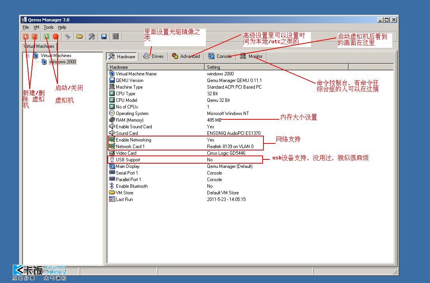Select the VM Store label
430x283 pixels.
pyautogui.click(x=125, y=192)
